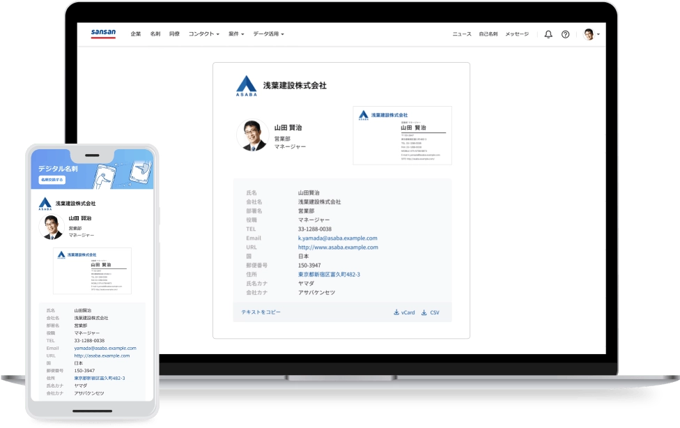Click the ASABA company logo on laptop card
680x428 pixels.
click(247, 86)
